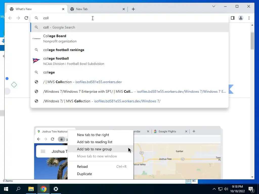This screenshot has height=194, width=259.
Task: Click the vertical scrollbar thumb
Action: click(x=252, y=41)
